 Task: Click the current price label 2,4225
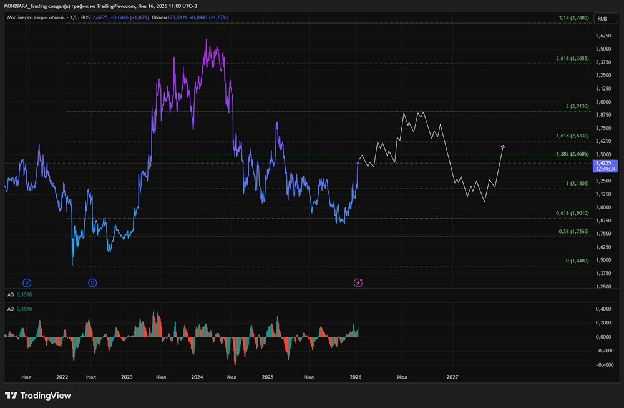point(603,163)
